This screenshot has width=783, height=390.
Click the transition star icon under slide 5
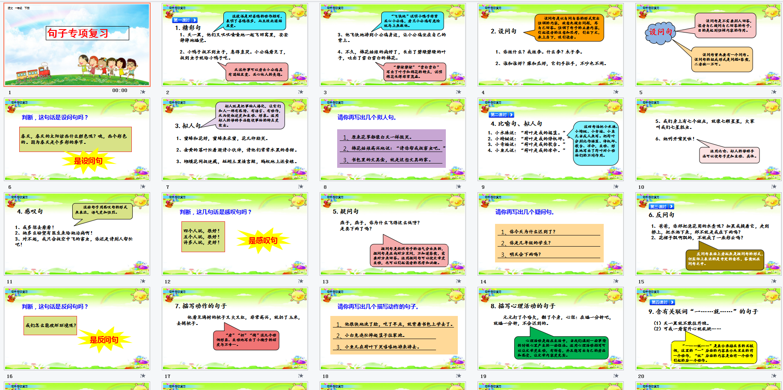[774, 92]
